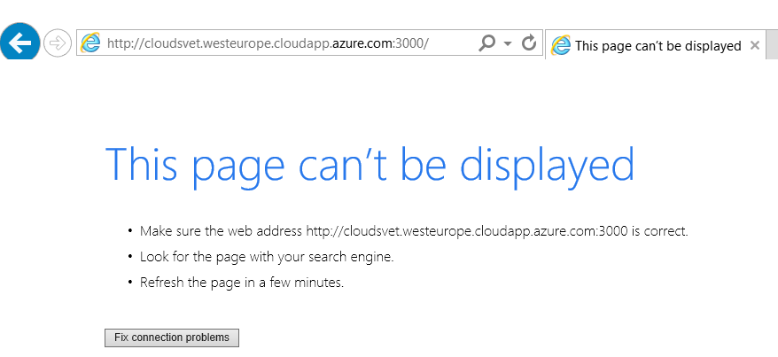Viewport: 778px width, 357px height.
Task: Click the Fix connection problems button
Action: (x=172, y=338)
